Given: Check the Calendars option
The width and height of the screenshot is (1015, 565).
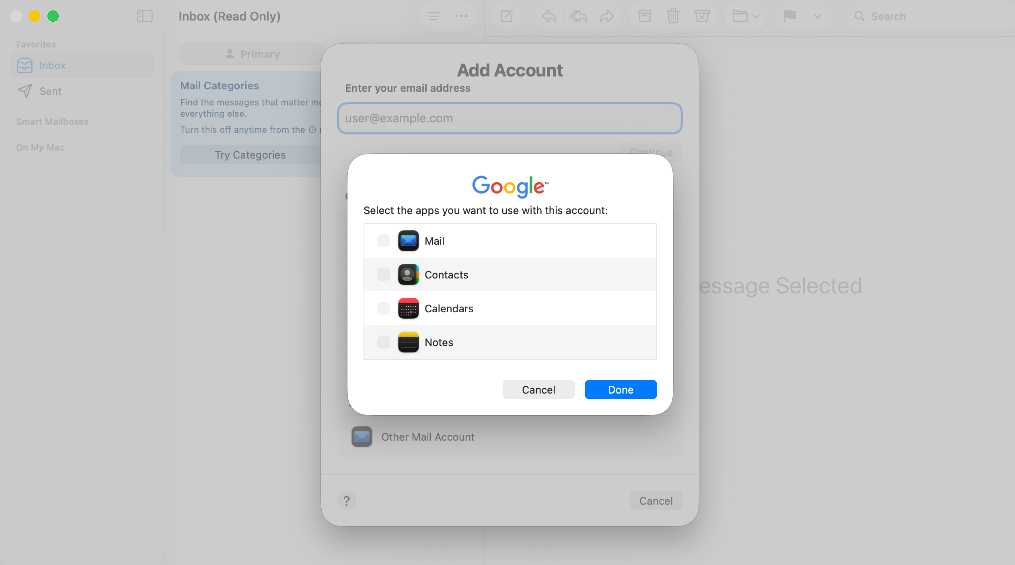Looking at the screenshot, I should pyautogui.click(x=383, y=308).
